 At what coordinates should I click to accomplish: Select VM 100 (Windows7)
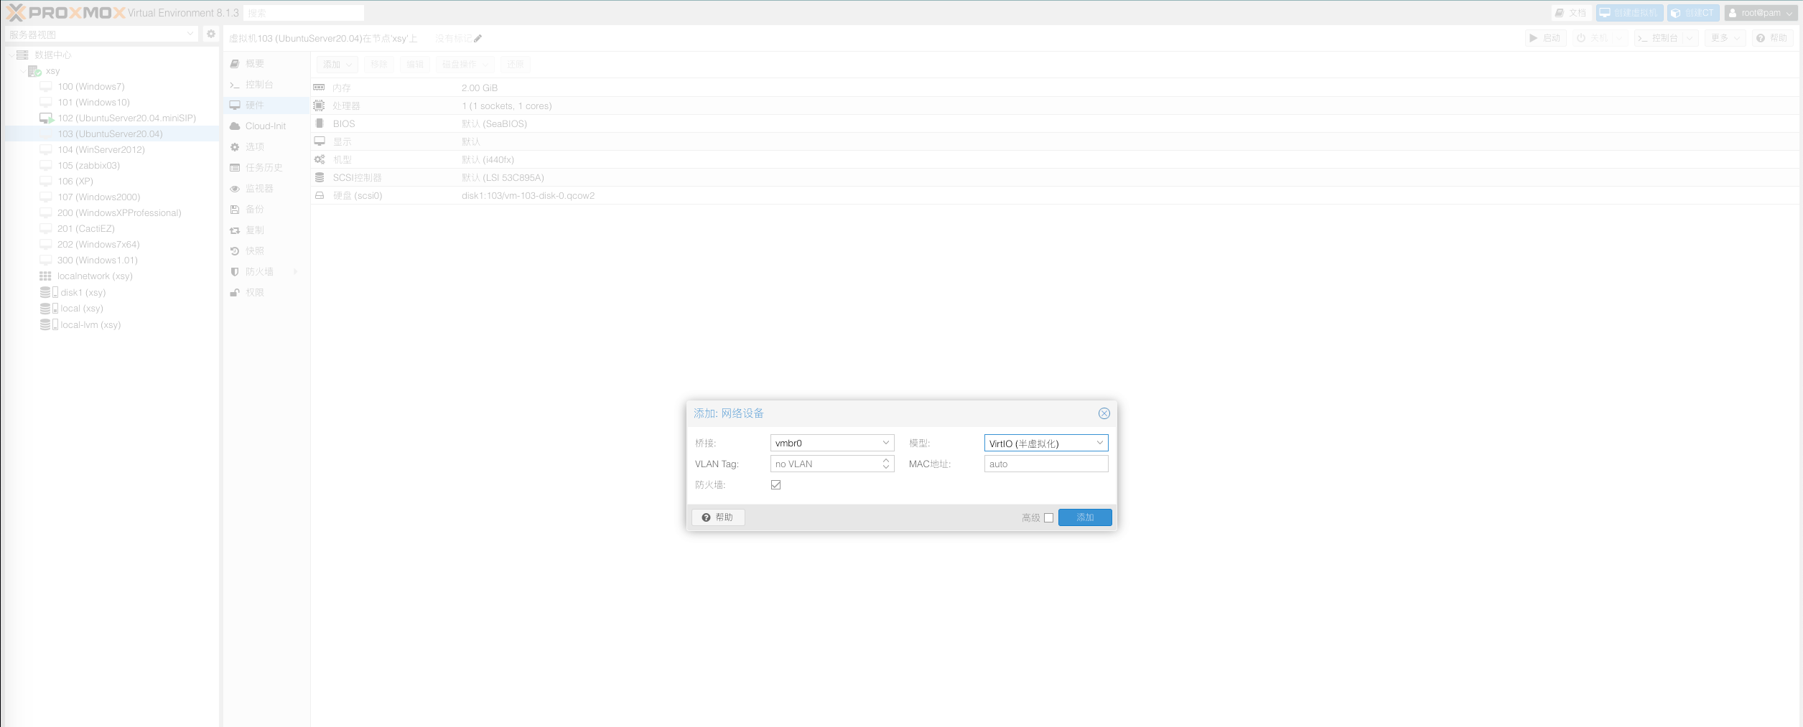coord(91,86)
